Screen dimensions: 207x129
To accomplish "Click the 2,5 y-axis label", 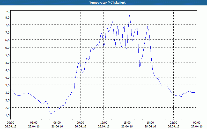I will 7,100.
